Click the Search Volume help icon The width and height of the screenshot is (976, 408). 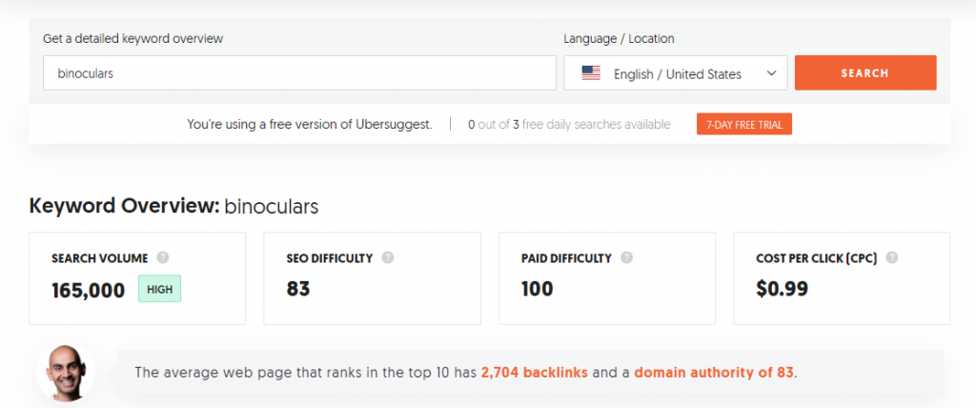(x=163, y=257)
